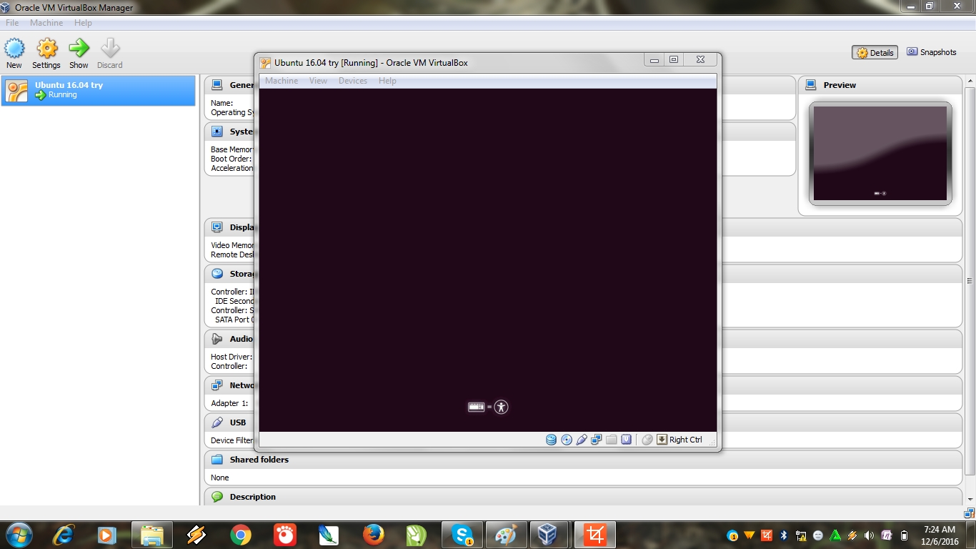Open the VM window View menu
The width and height of the screenshot is (976, 549).
(318, 81)
